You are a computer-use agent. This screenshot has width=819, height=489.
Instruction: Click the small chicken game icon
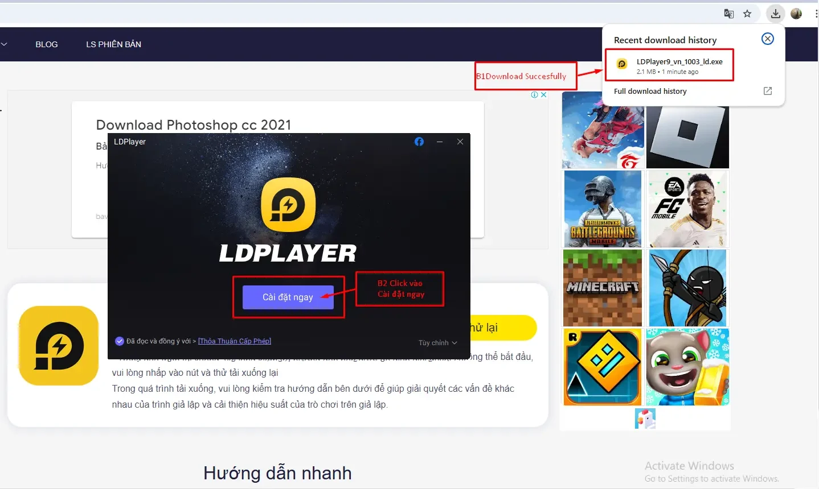pyautogui.click(x=645, y=418)
